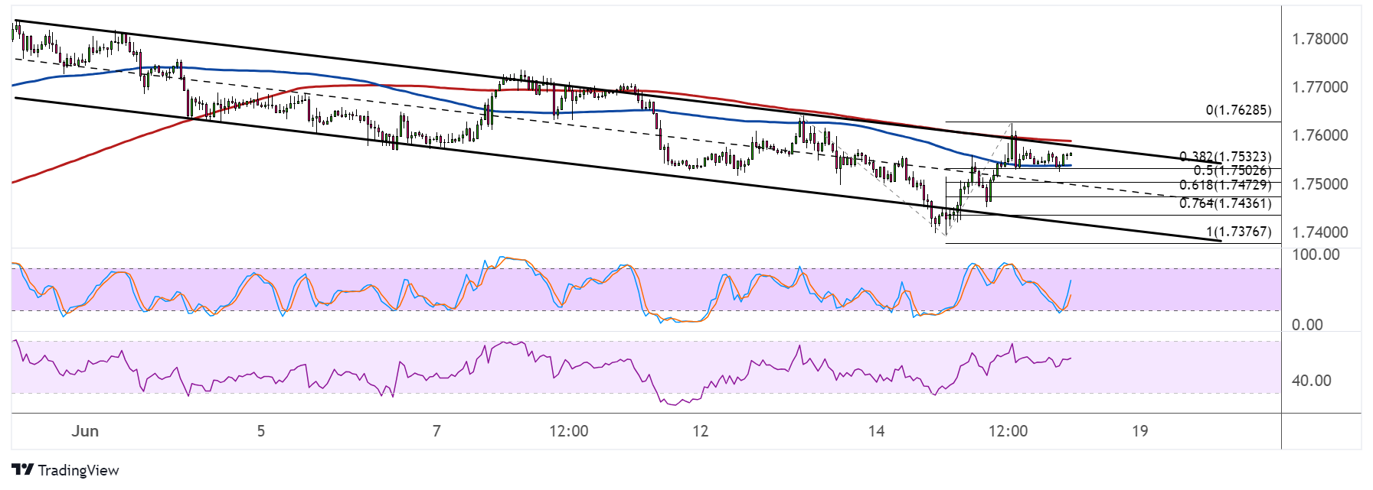Click the 1.77000 price axis label
The image size is (1373, 490).
click(x=1320, y=87)
